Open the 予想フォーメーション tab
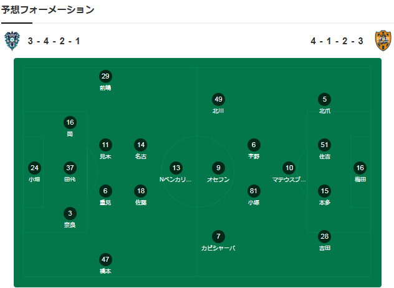Screen dimensions: 394x288 [47, 9]
